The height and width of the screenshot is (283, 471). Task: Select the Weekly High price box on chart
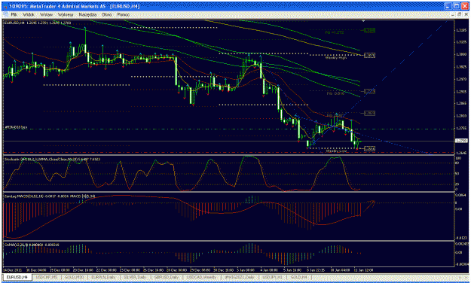click(x=369, y=56)
